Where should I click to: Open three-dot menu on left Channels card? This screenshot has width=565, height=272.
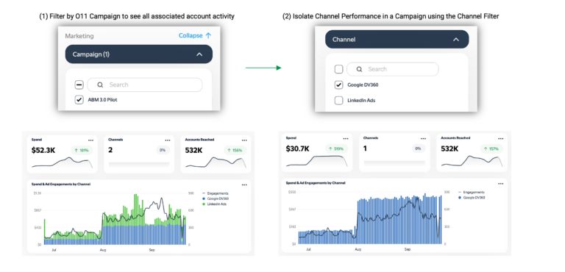pos(168,140)
